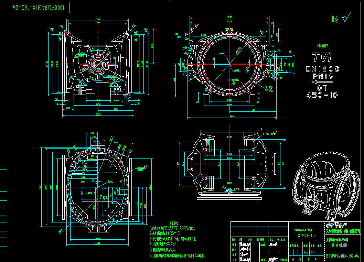Select the QT450-10 material cell in title block
Viewport: 364px width, 262px height.
(x=306, y=236)
